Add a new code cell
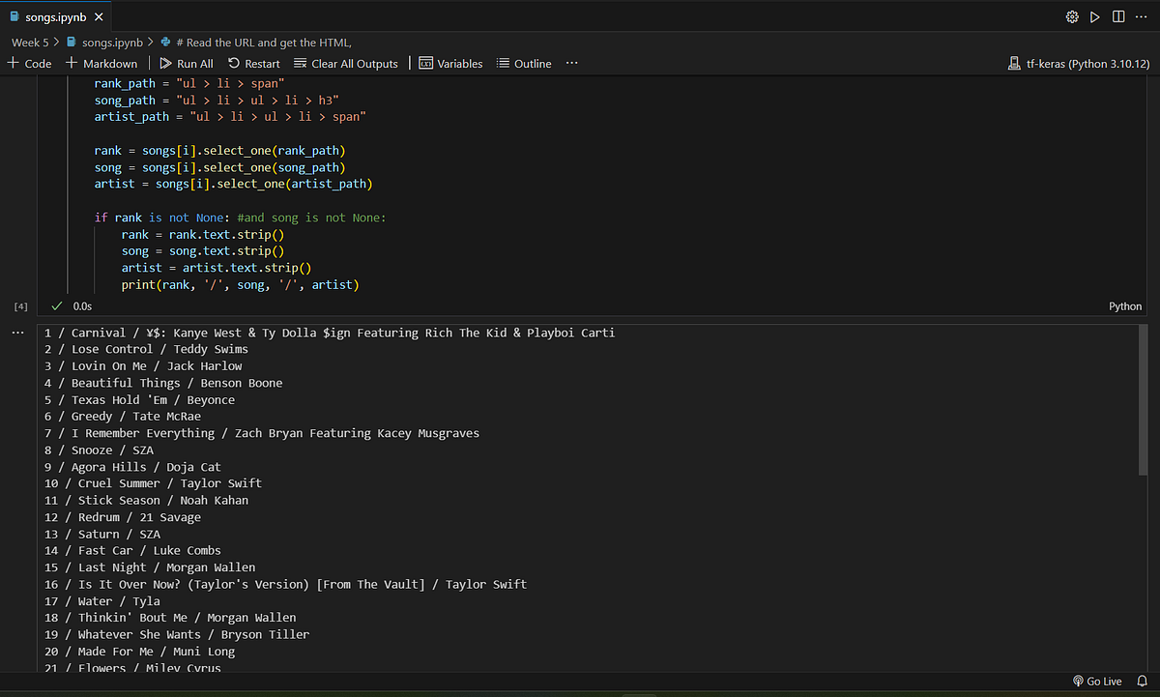This screenshot has width=1160, height=697. [x=30, y=63]
